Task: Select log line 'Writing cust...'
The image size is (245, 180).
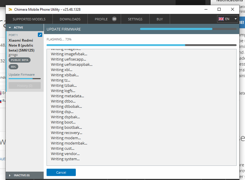Action: [63, 148]
